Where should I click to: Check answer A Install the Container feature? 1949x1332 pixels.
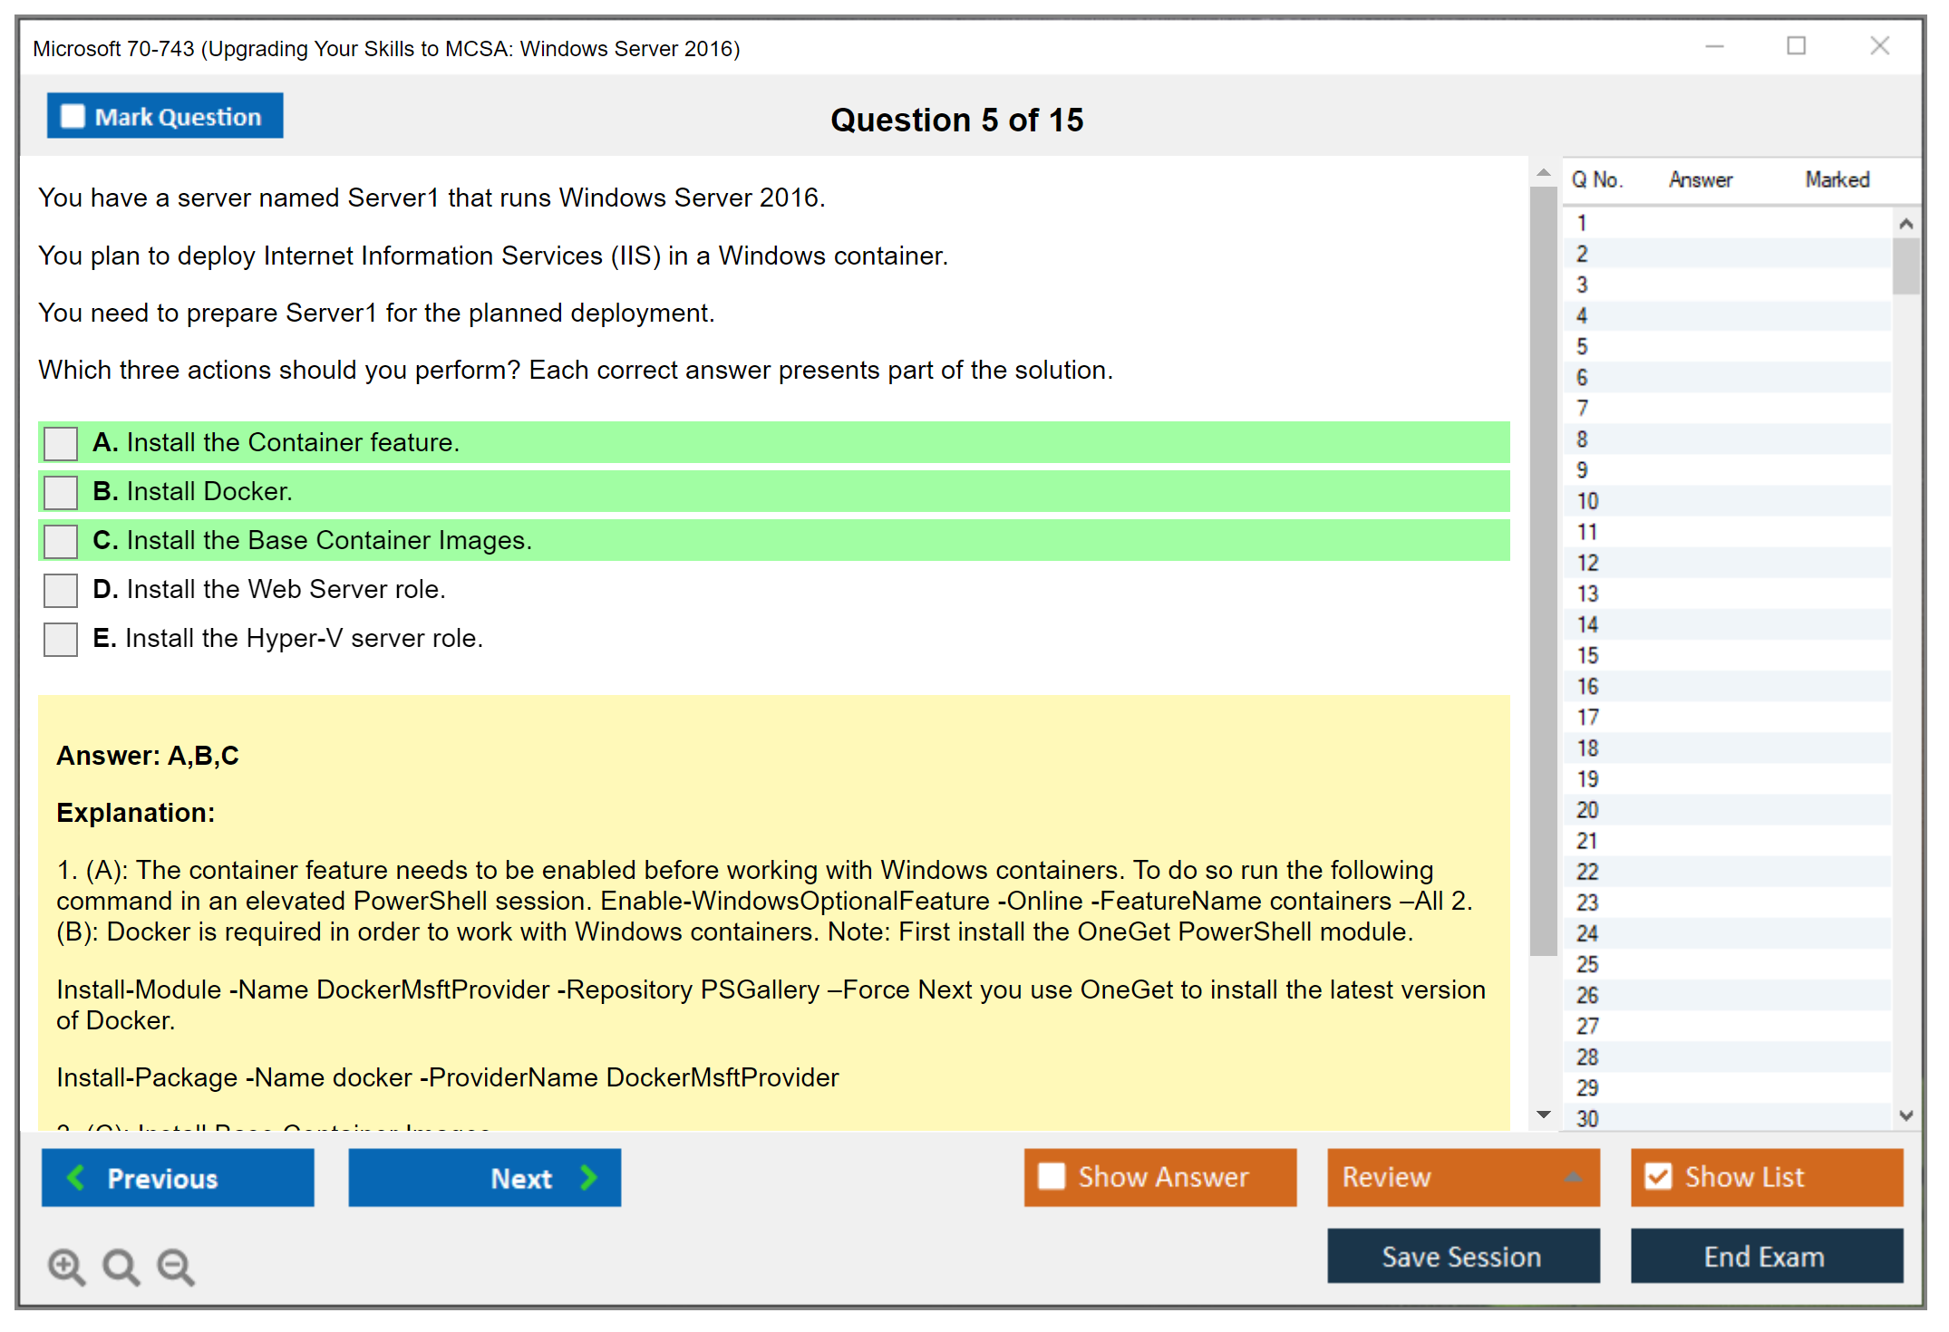click(61, 444)
